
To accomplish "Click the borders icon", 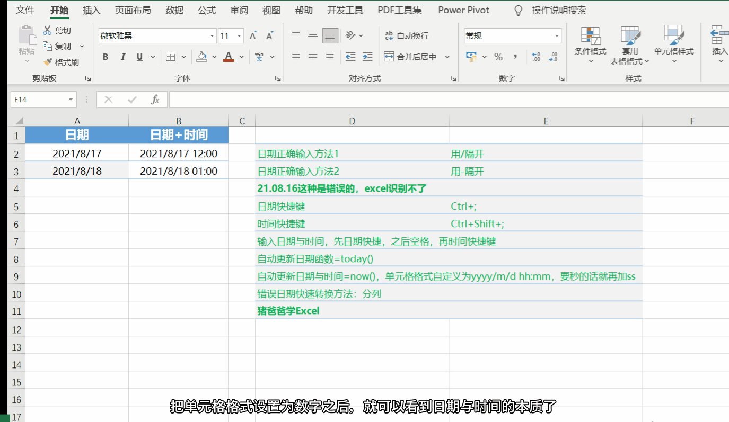I will tap(170, 57).
